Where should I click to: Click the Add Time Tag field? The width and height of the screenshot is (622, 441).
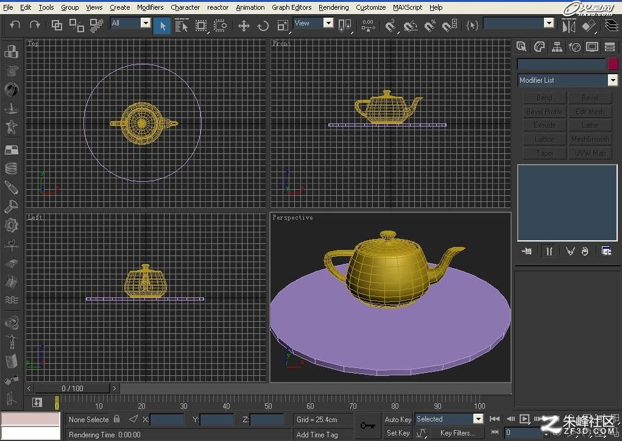(322, 435)
